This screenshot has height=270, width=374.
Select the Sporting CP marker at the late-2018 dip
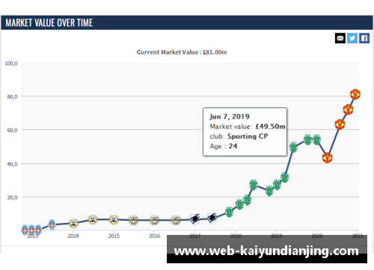coord(269,191)
